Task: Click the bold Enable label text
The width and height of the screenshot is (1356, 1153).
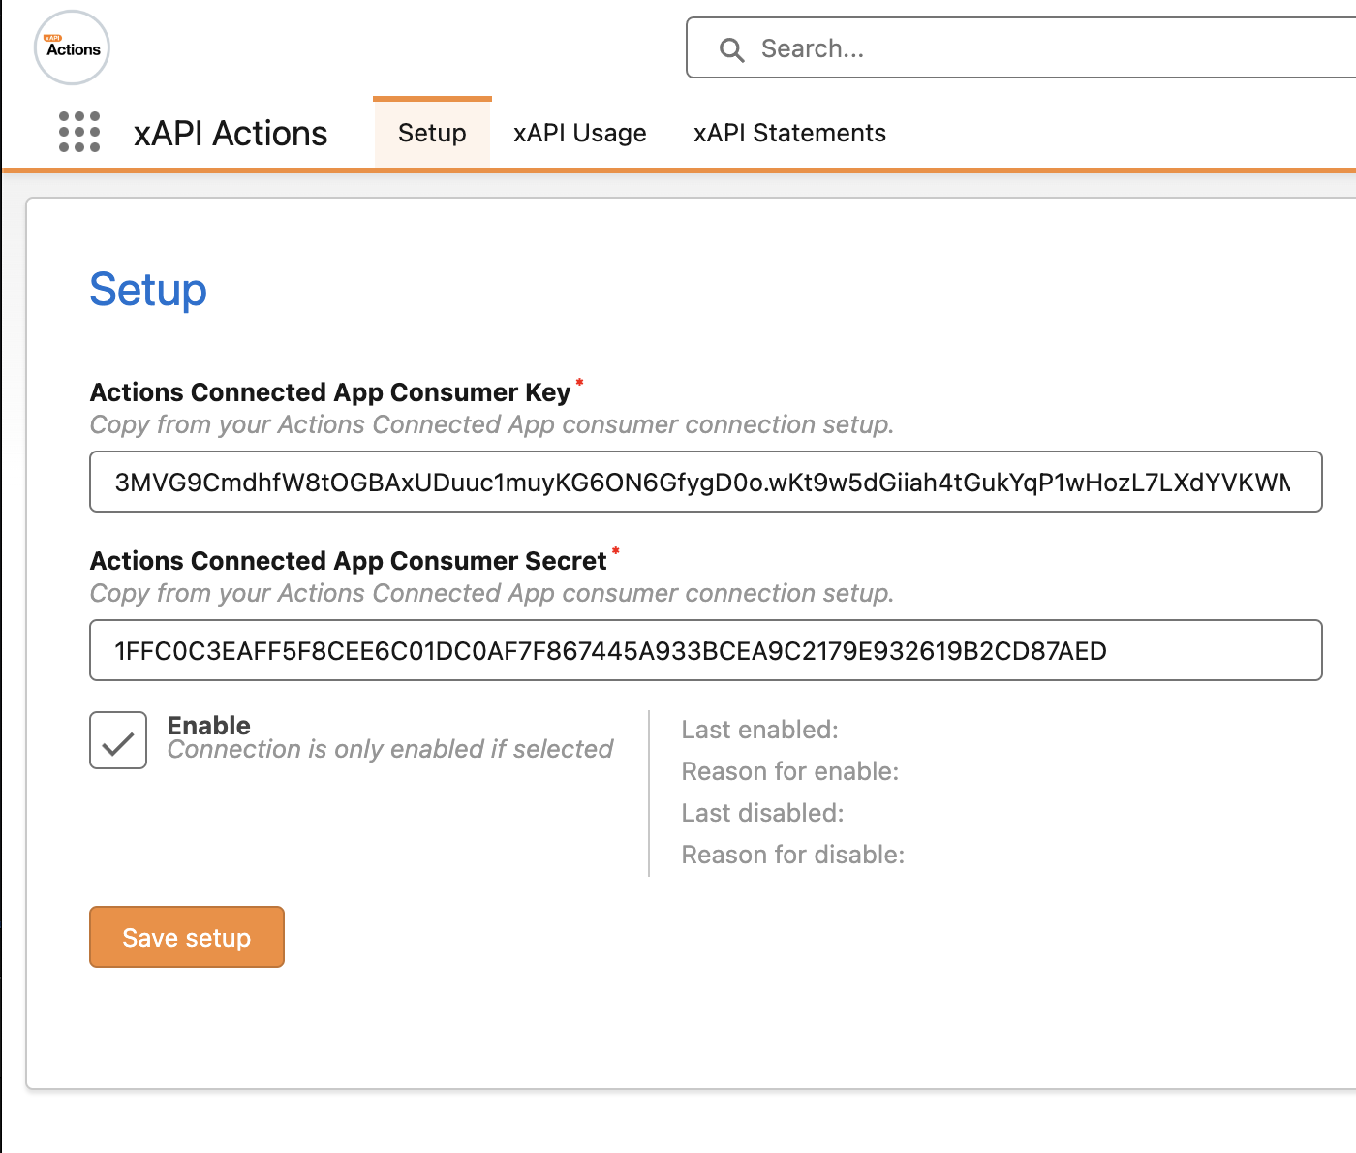Action: point(208,725)
